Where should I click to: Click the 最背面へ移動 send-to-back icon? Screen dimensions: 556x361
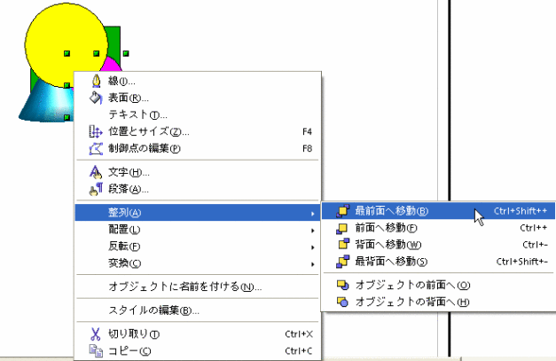342,262
